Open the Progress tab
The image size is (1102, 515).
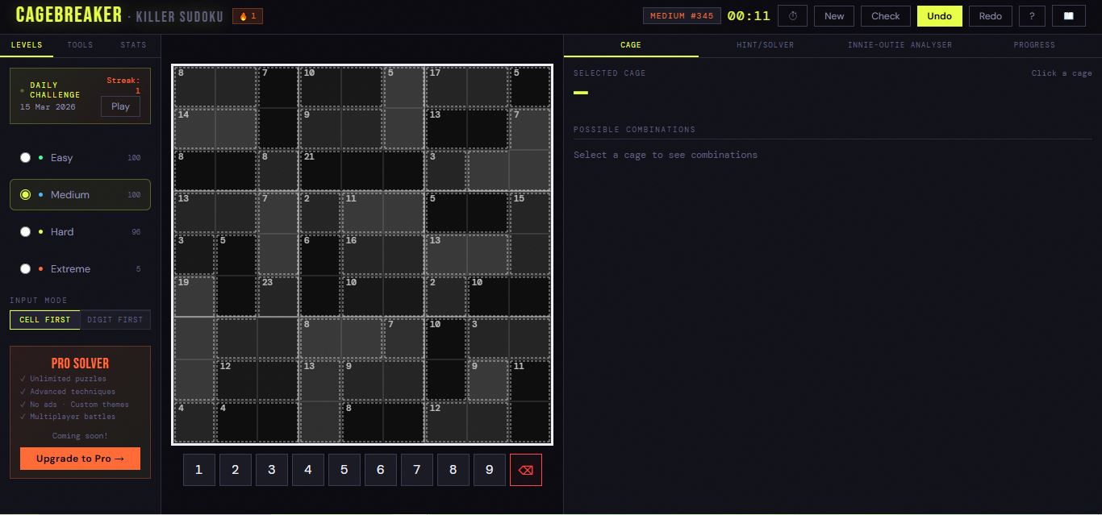pos(1034,45)
